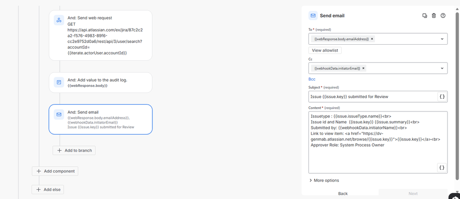
Task: Click the envelope icon in the Send email panel header
Action: [313, 16]
